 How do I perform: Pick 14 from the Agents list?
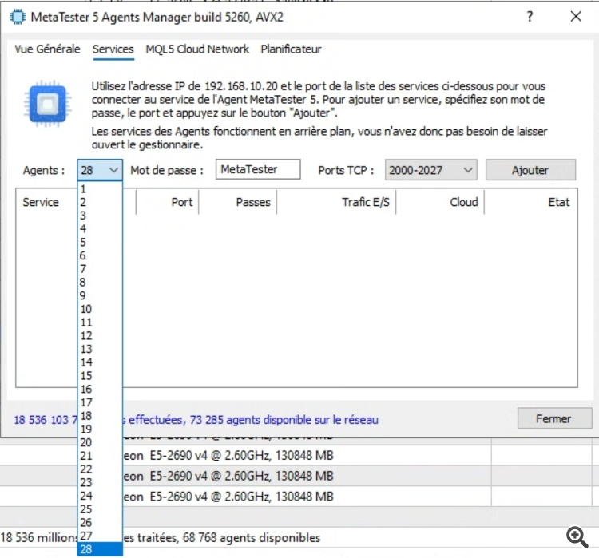point(100,362)
